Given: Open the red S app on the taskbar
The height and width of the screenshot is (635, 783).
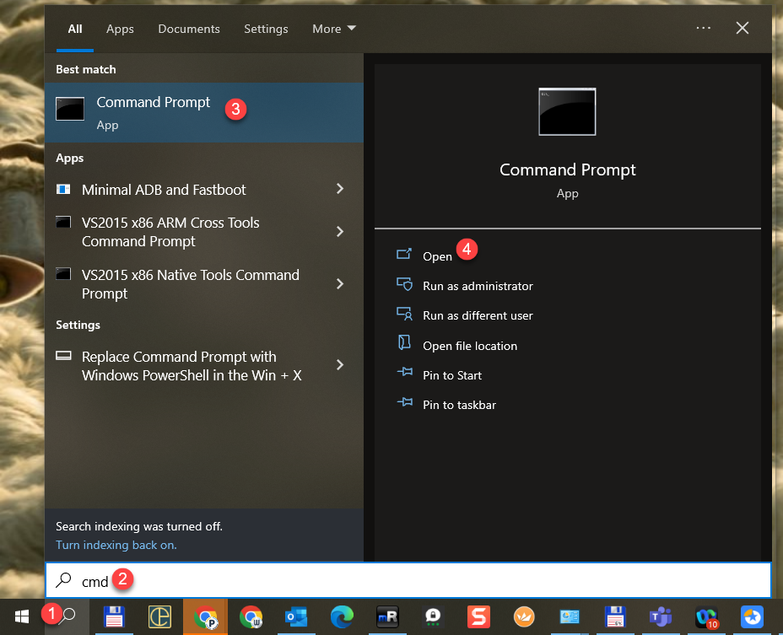Looking at the screenshot, I should coord(478,616).
